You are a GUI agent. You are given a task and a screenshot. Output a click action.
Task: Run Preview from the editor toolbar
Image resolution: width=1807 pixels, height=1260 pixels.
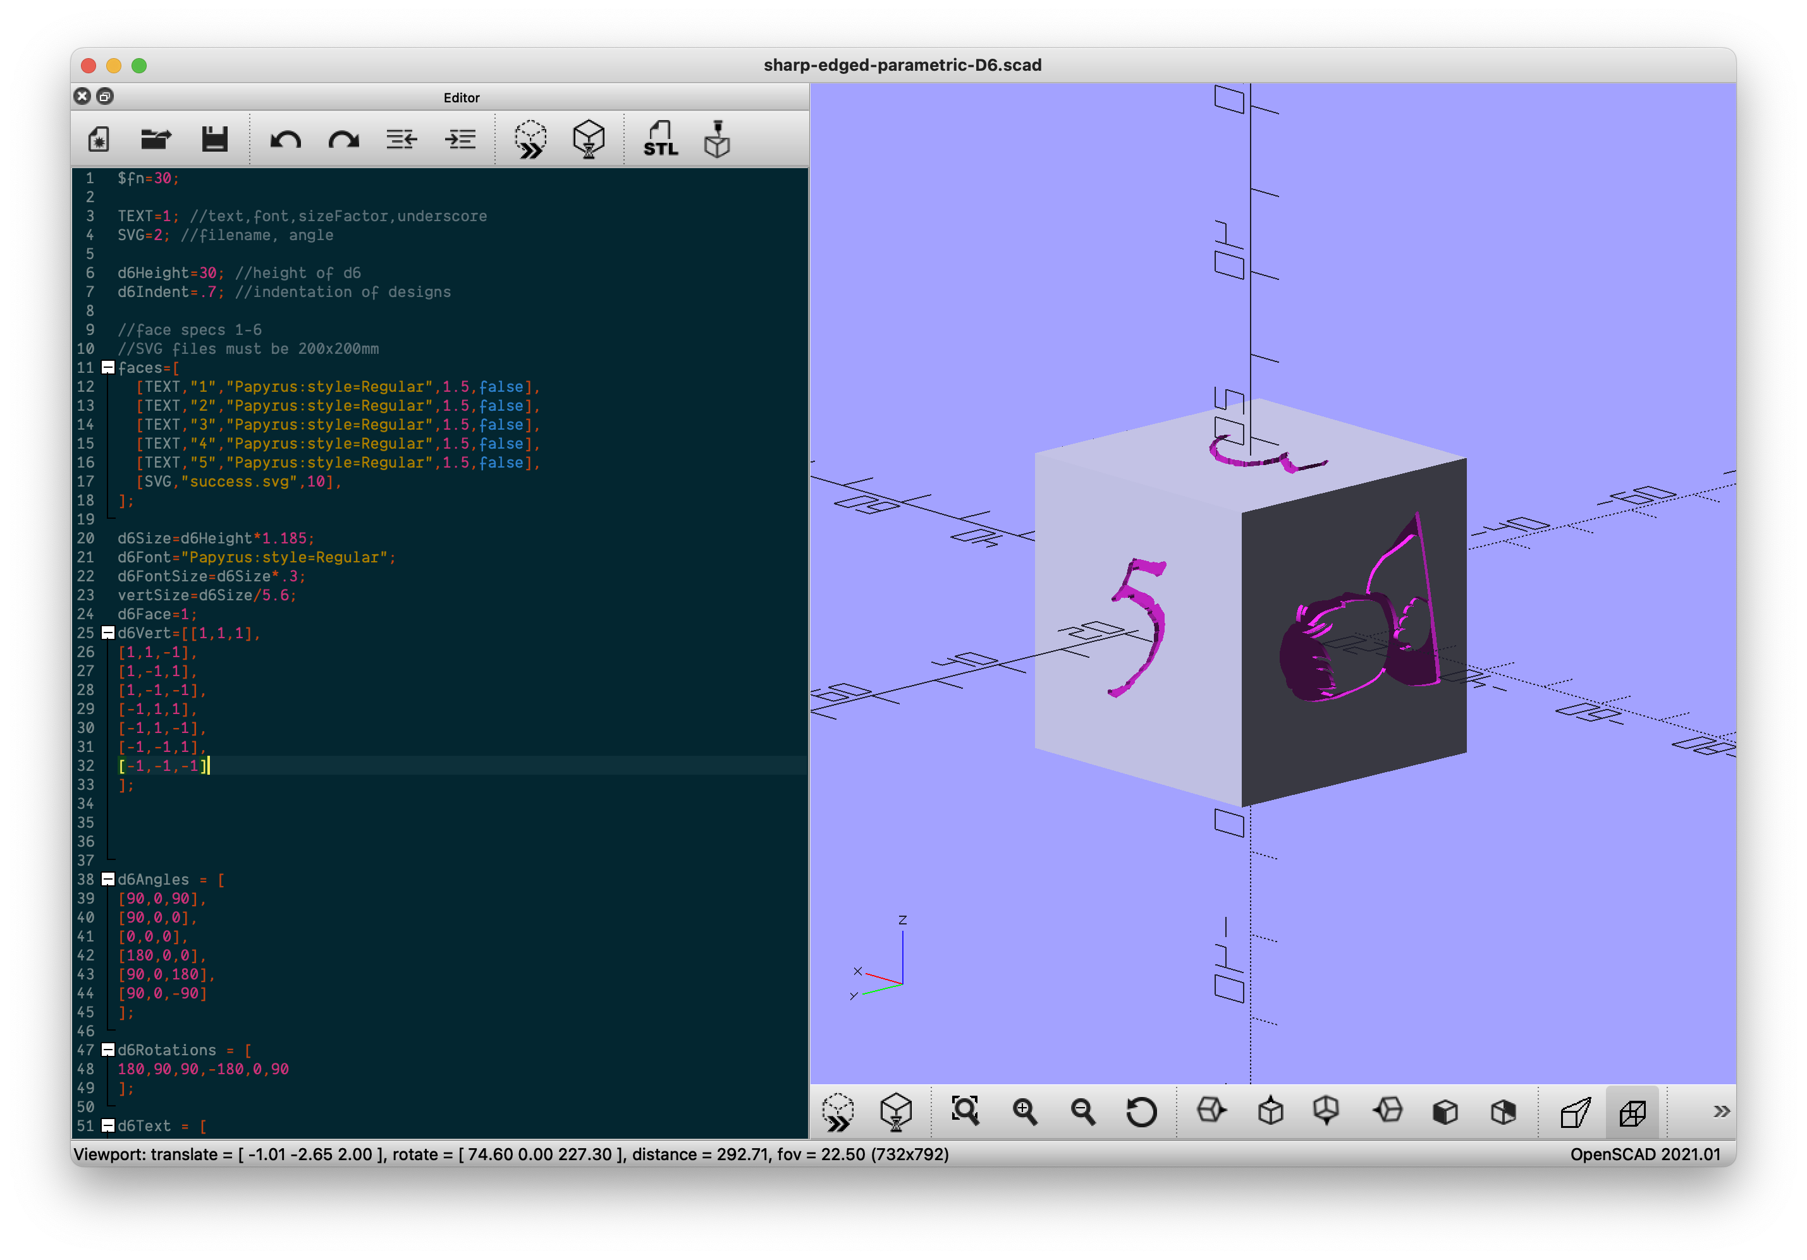[530, 140]
